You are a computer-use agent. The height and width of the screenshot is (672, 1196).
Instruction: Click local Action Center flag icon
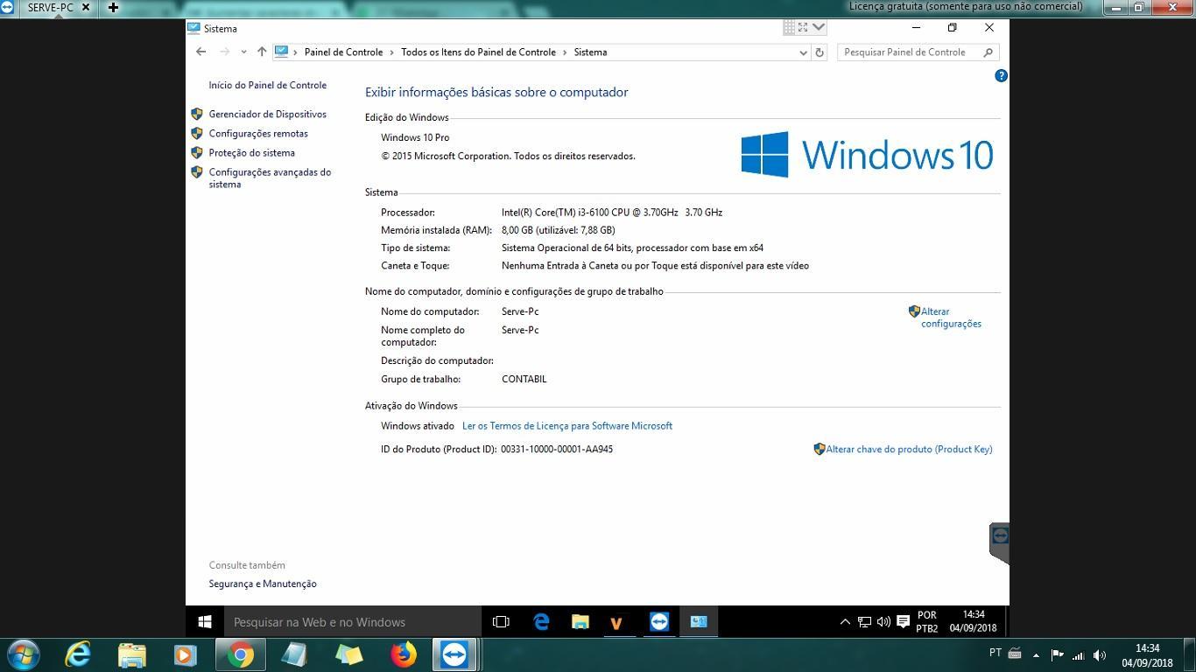tap(1057, 654)
